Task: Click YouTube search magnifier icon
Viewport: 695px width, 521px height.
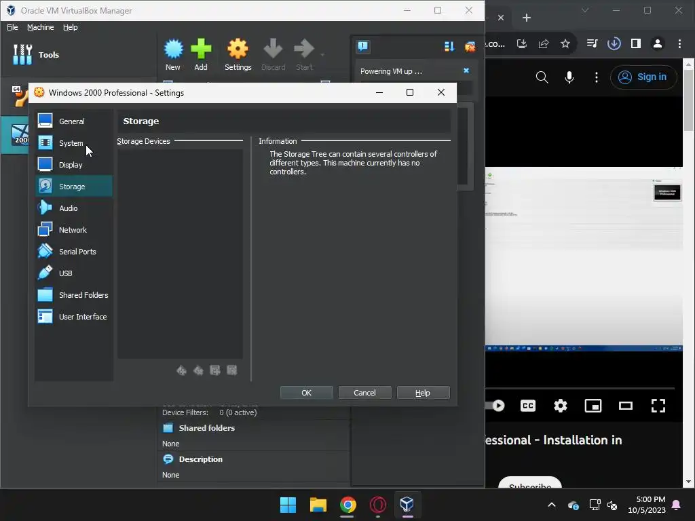Action: 542,77
